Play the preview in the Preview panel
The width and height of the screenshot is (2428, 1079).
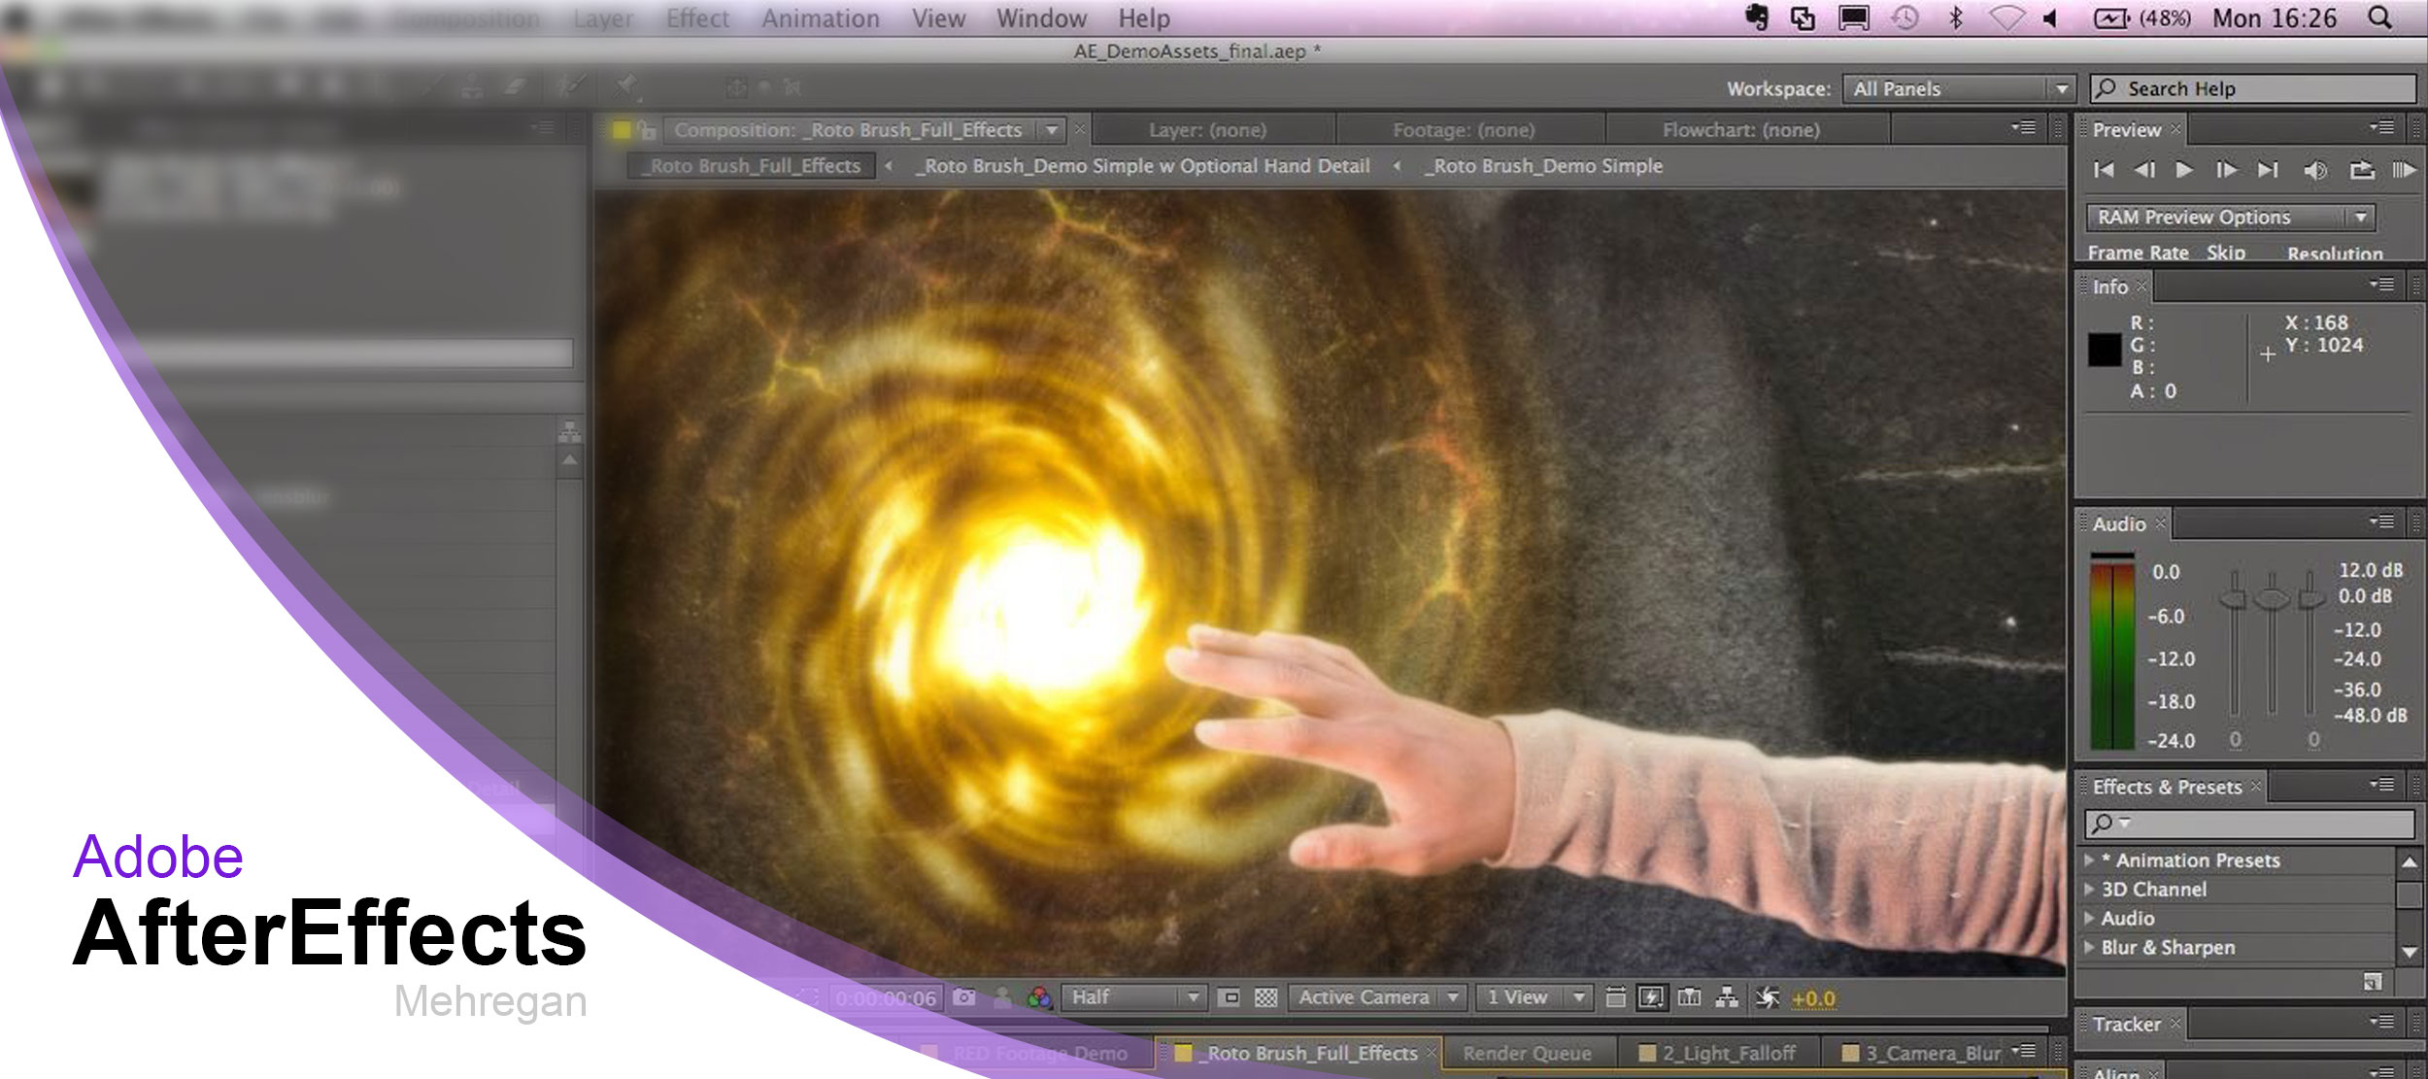(2183, 170)
